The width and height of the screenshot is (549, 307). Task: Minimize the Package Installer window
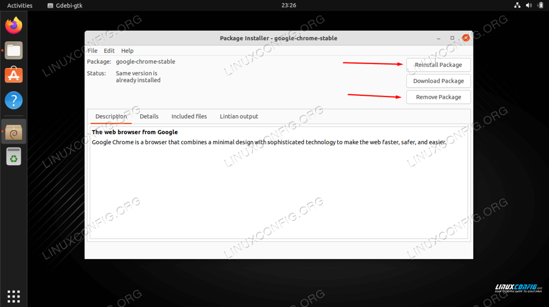click(x=438, y=38)
